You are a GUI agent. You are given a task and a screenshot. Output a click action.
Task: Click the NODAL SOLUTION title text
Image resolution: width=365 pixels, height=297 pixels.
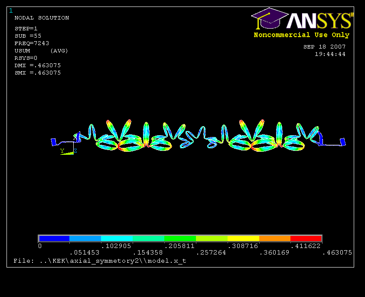(42, 18)
